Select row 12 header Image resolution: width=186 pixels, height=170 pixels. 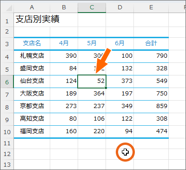[x=7, y=154]
